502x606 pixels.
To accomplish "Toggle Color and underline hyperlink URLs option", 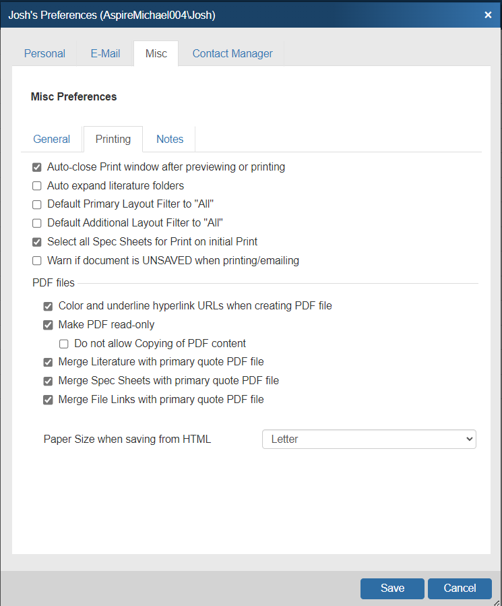I will click(49, 306).
